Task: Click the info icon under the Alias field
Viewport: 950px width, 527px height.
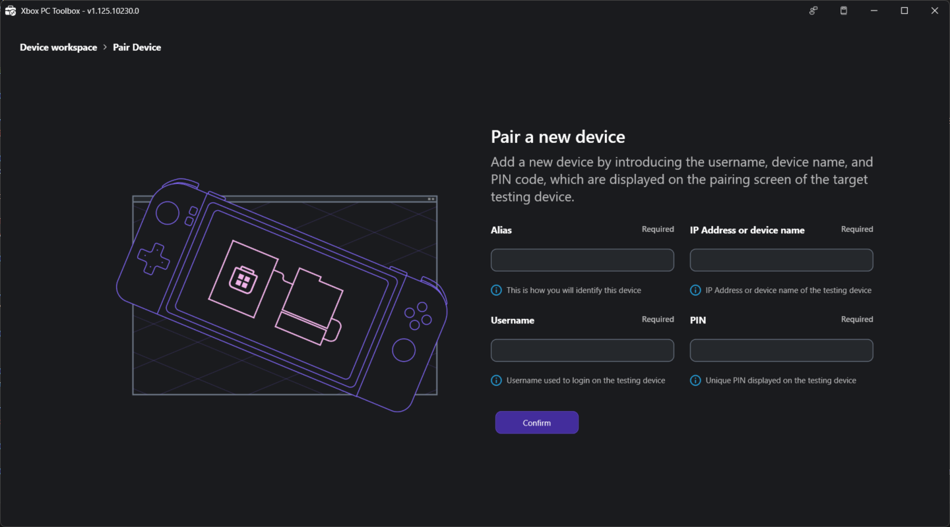Action: point(496,291)
